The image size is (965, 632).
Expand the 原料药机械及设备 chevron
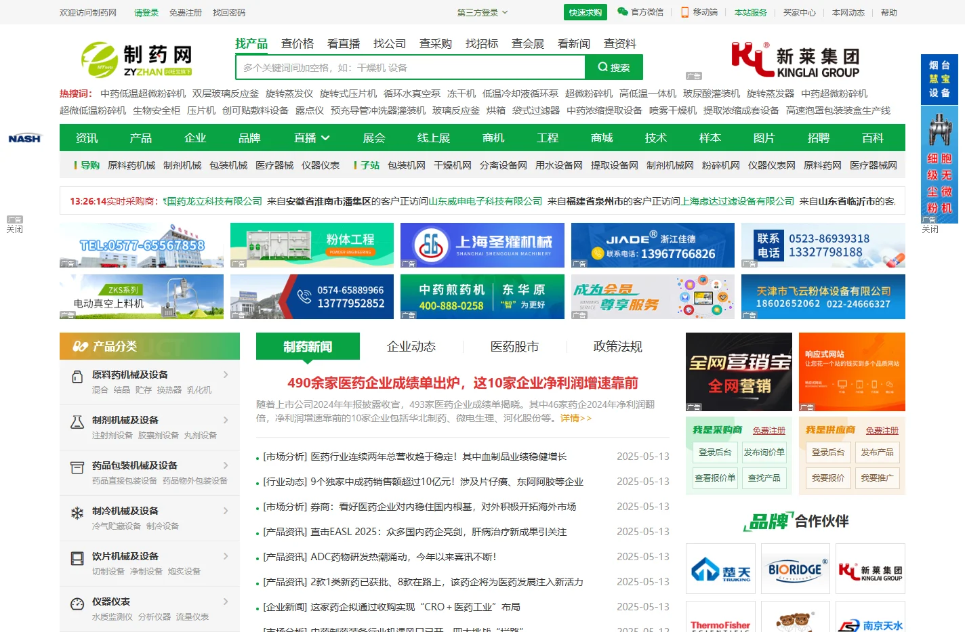click(226, 375)
